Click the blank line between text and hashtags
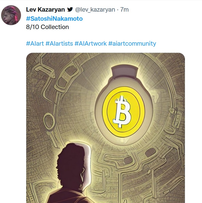This screenshot has height=203, width=202. 91,35
